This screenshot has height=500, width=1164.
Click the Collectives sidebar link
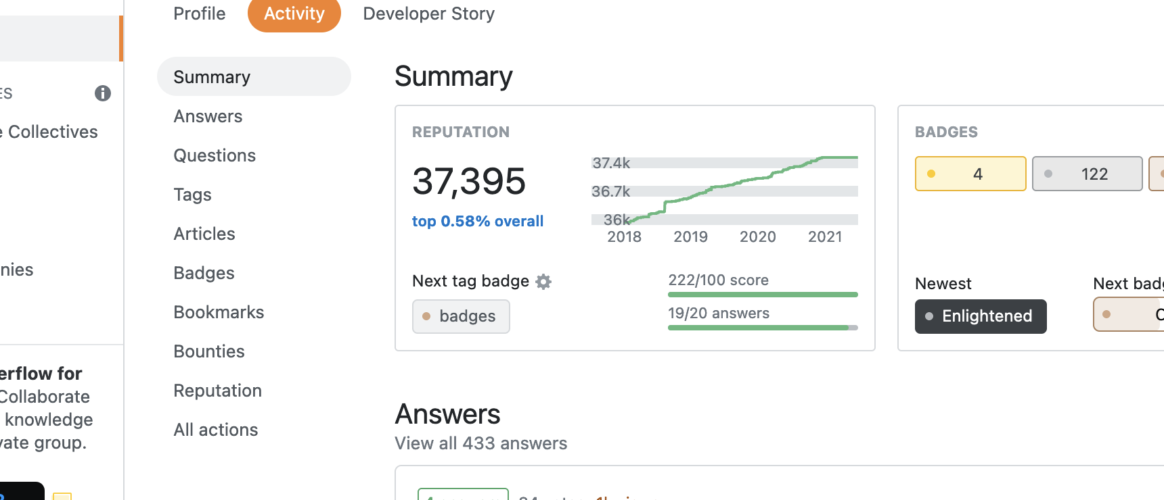[49, 132]
